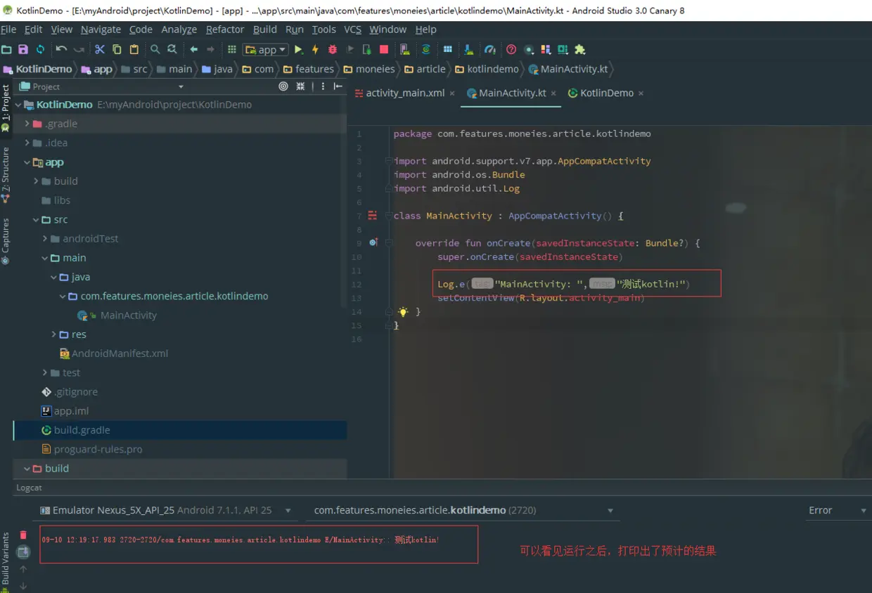Click the Copy toolbar icon

pyautogui.click(x=117, y=49)
